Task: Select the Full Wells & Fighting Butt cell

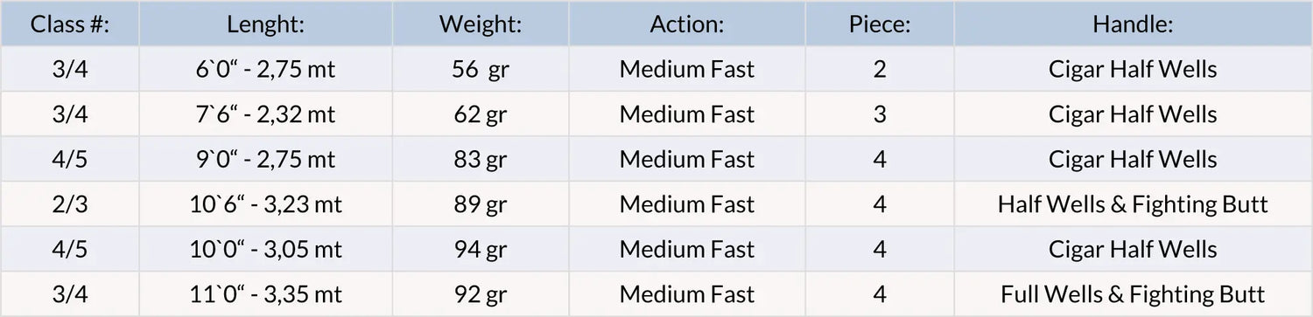Action: tap(1133, 294)
